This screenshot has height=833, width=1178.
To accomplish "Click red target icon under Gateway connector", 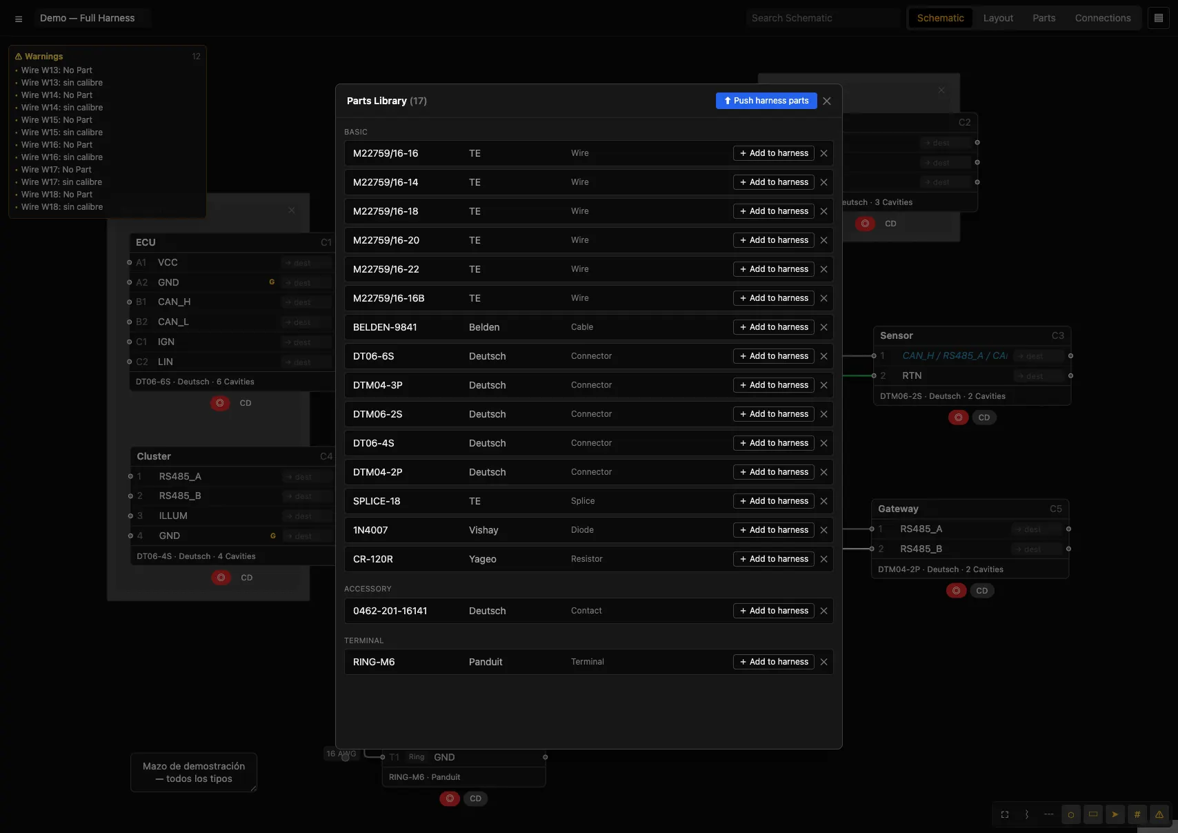I will 956,591.
